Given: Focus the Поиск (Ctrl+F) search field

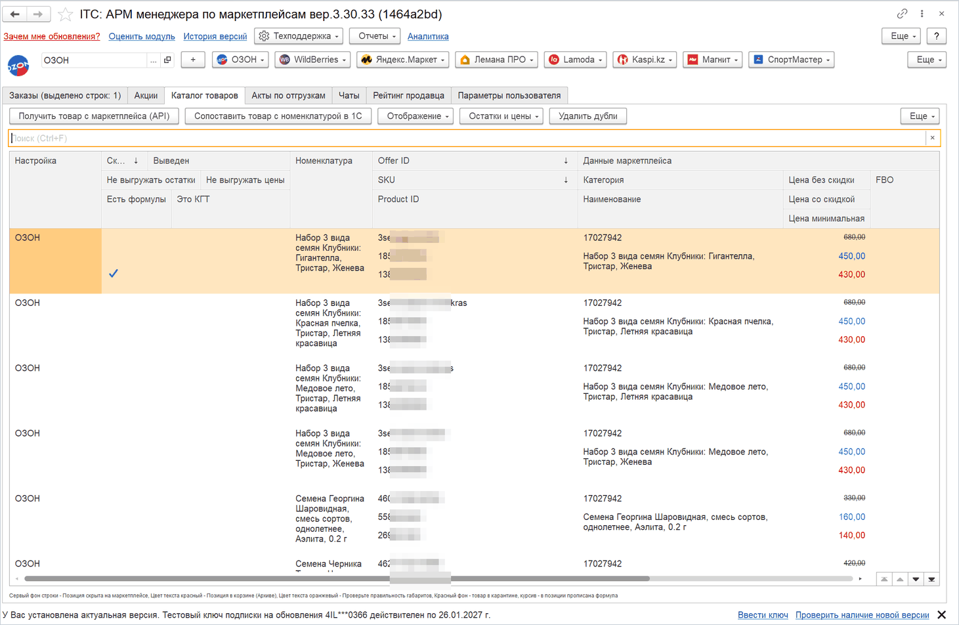Looking at the screenshot, I should [467, 138].
